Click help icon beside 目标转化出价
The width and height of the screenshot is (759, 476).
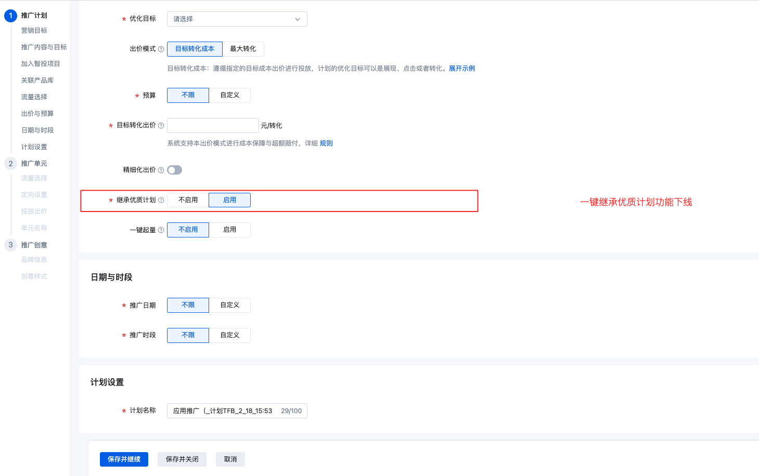pos(161,126)
